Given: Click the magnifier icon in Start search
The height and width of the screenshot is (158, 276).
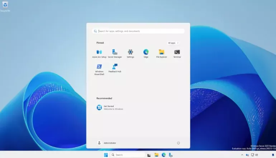Looking at the screenshot, I should (x=95, y=31).
